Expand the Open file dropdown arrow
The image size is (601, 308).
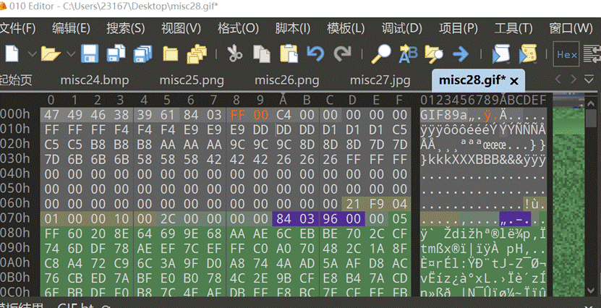71,54
